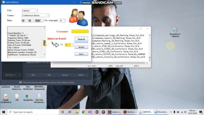This screenshot has height=115, width=204.
Task: Click the two-people users image
Action: coord(78,17)
